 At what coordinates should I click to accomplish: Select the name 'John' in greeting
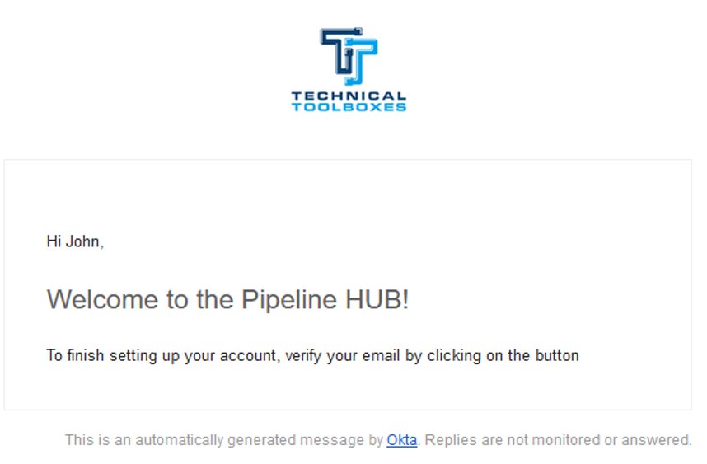pyautogui.click(x=83, y=241)
